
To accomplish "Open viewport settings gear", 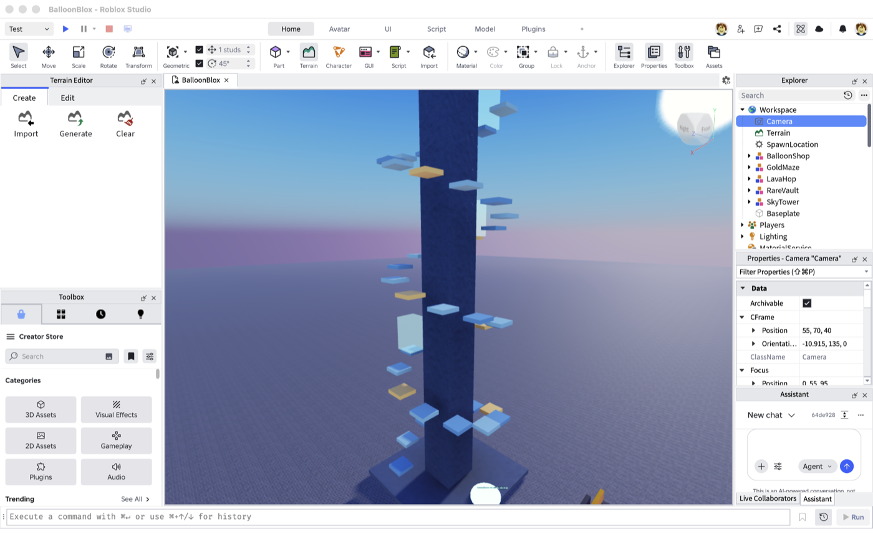I will 726,80.
